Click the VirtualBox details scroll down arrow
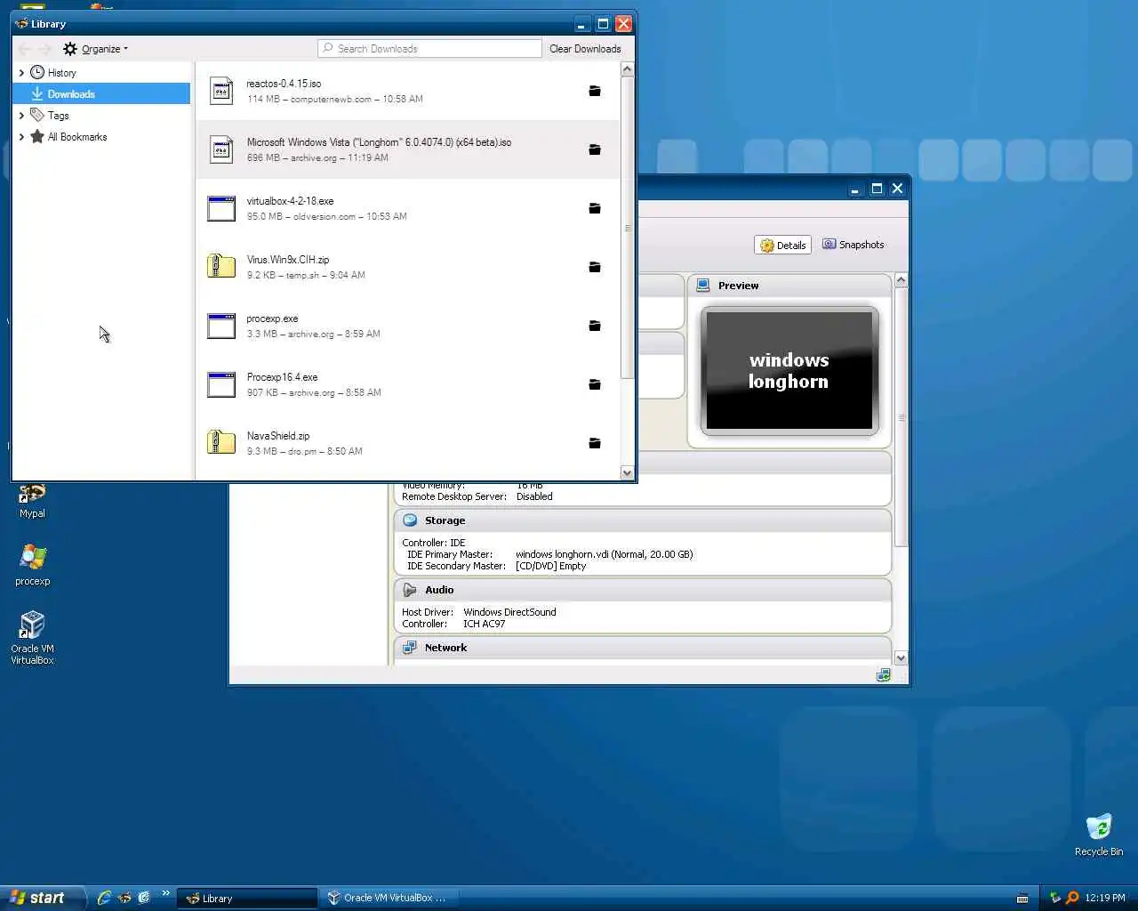 [x=901, y=658]
